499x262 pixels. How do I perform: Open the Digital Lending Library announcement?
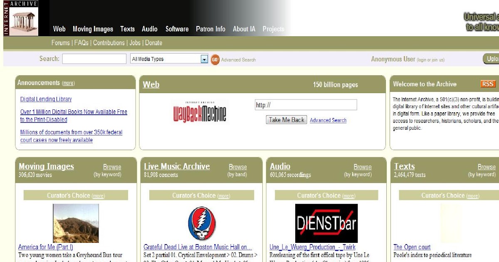46,99
